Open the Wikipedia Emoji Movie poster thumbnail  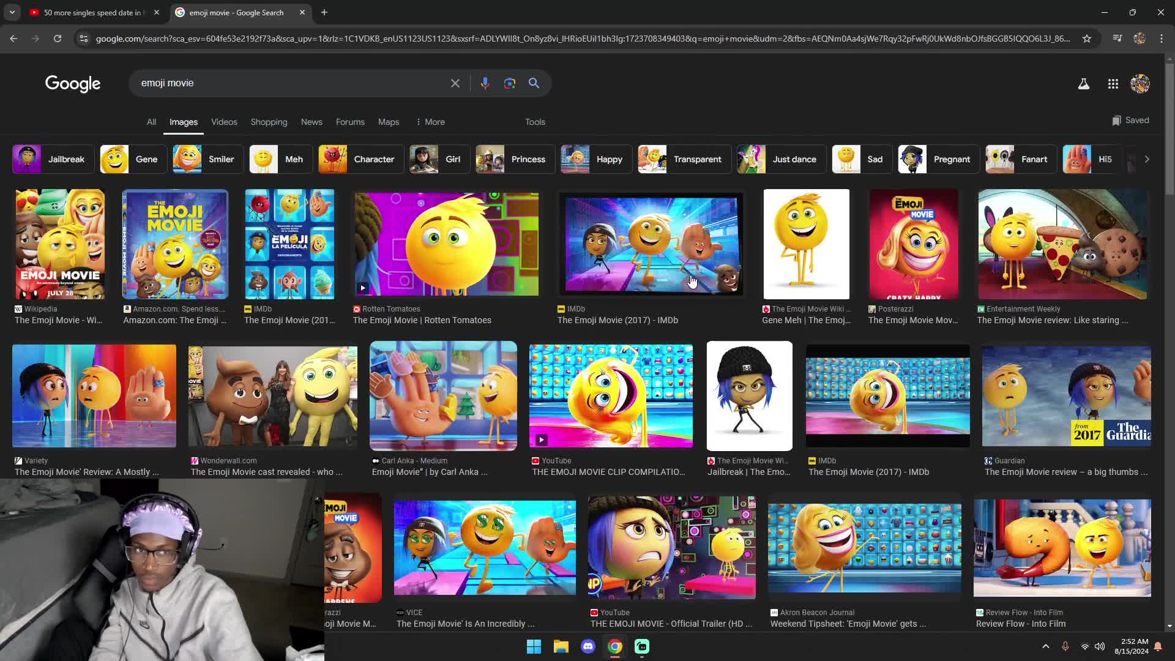60,244
